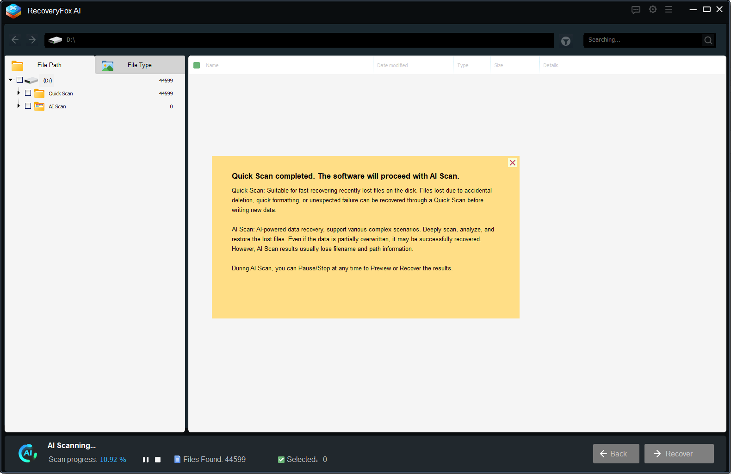Click the Files Found document icon

(x=177, y=459)
